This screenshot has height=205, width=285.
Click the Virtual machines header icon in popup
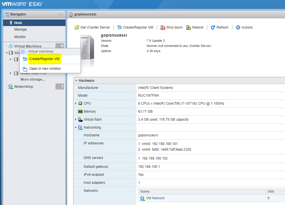[x=23, y=51]
